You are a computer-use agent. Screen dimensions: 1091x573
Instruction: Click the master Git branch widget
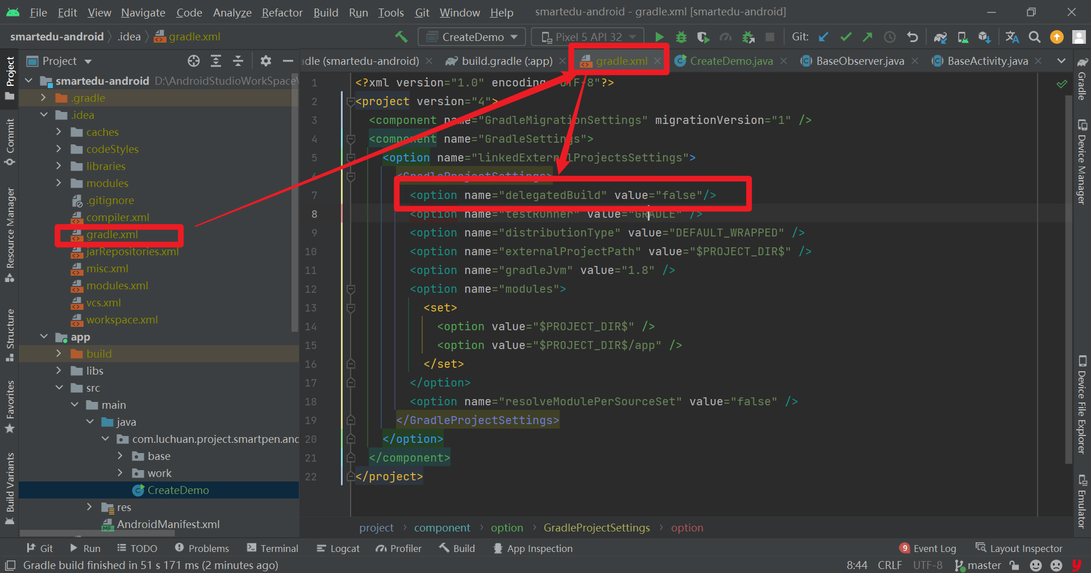pyautogui.click(x=978, y=565)
